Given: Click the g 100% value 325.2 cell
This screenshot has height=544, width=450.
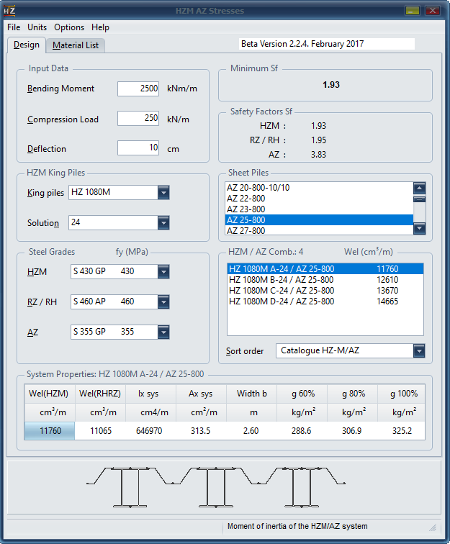Looking at the screenshot, I should pyautogui.click(x=401, y=431).
